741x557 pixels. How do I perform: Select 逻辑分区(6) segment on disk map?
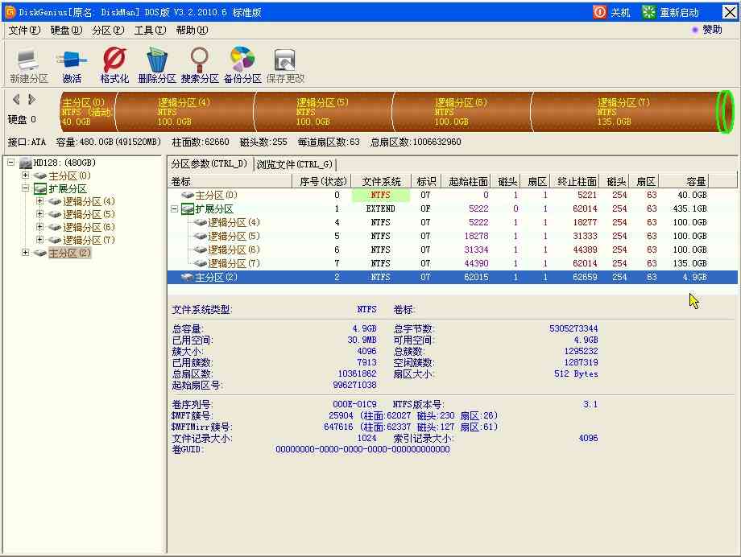coord(462,112)
